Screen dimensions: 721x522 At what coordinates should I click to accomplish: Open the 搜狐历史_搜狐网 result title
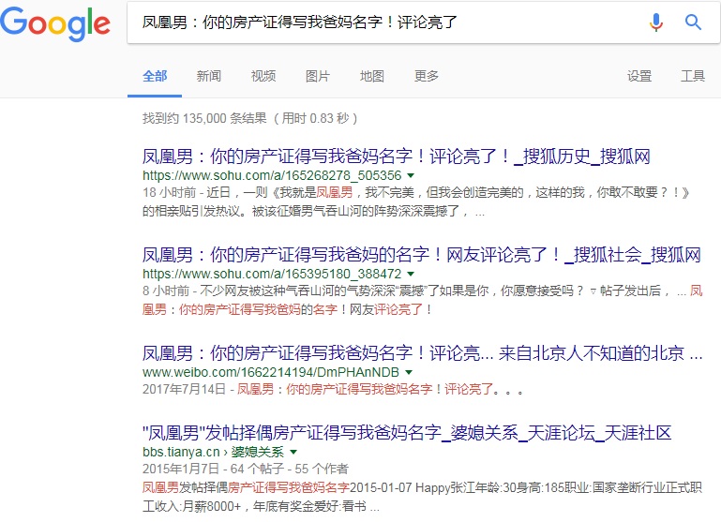(x=396, y=157)
